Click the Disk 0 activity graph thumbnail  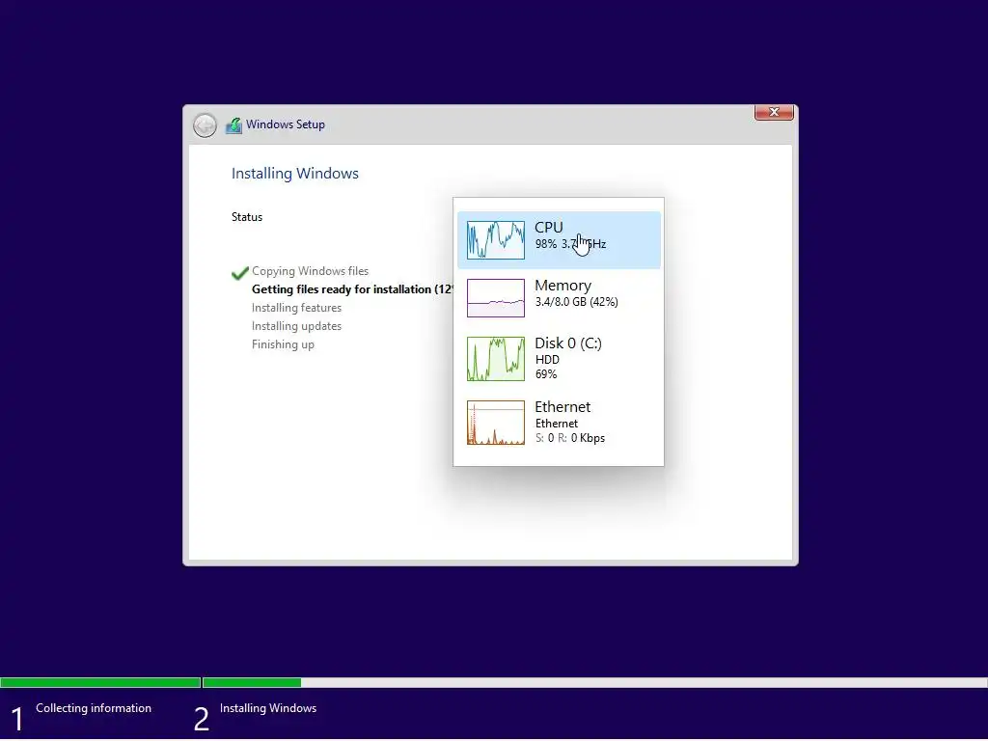tap(496, 359)
